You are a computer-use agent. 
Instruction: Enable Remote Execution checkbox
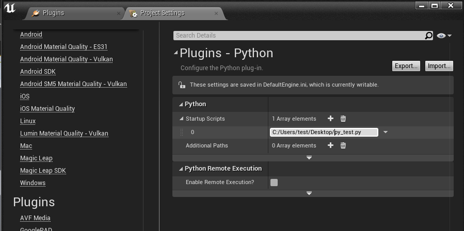click(274, 183)
